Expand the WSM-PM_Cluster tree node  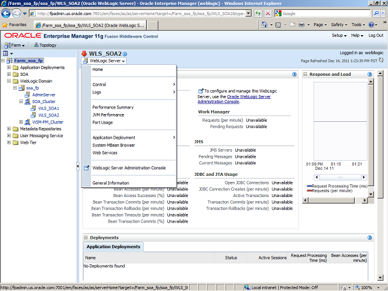click(21, 122)
